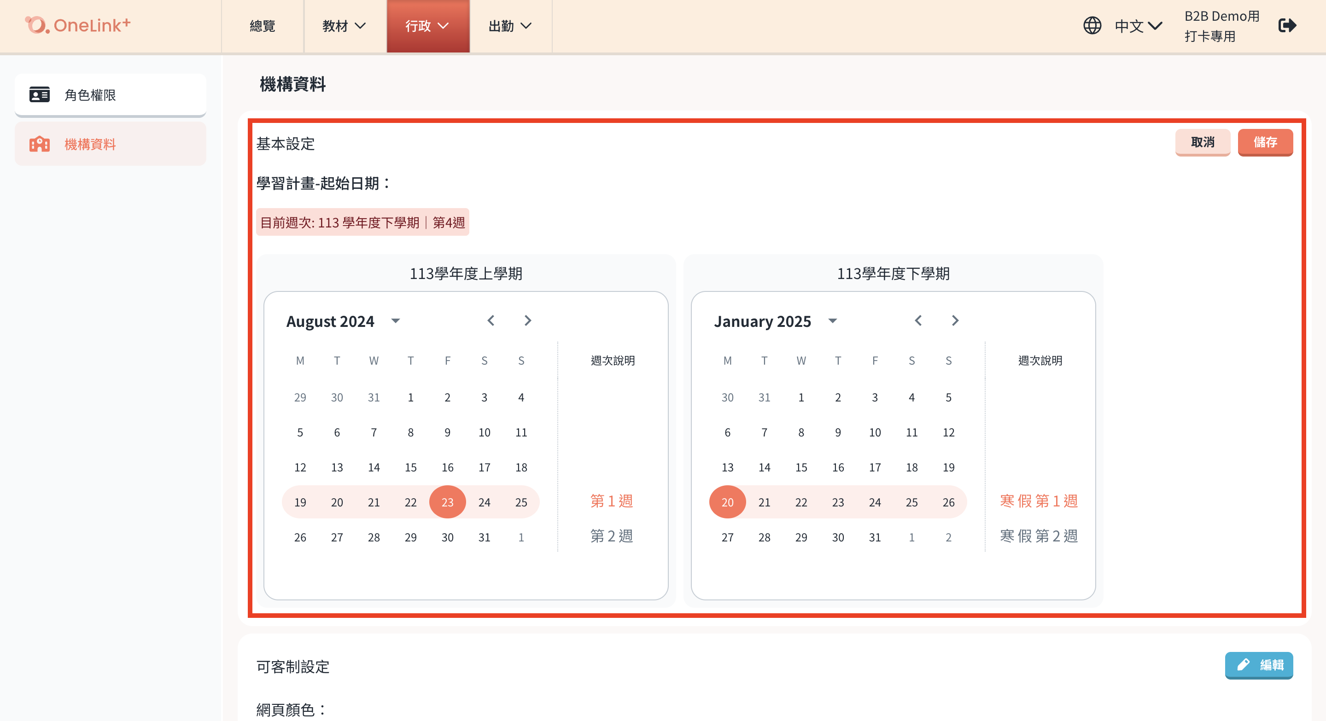
Task: Click the globe language icon
Action: pos(1092,26)
